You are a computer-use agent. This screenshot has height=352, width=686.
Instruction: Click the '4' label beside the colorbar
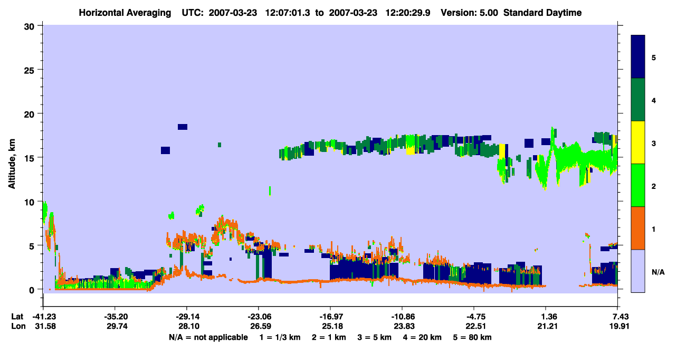coord(654,100)
